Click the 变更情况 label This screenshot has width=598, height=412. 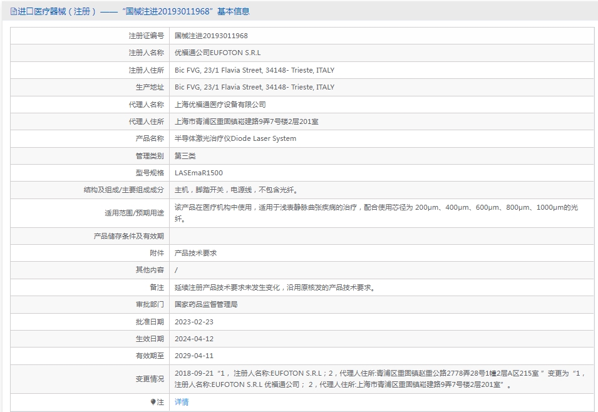pyautogui.click(x=150, y=379)
